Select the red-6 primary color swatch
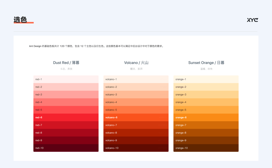This screenshot has width=272, height=168. [x=66, y=117]
